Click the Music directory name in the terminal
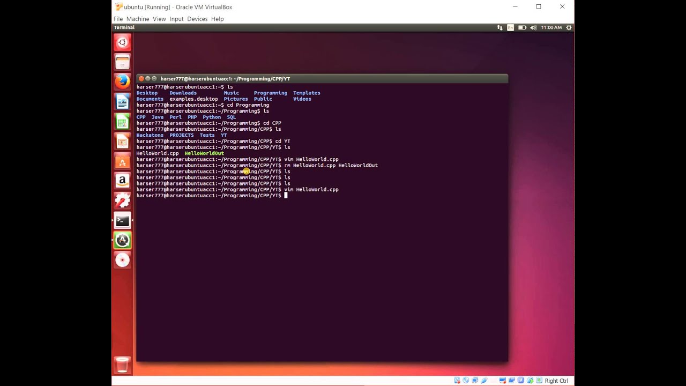 click(x=232, y=93)
